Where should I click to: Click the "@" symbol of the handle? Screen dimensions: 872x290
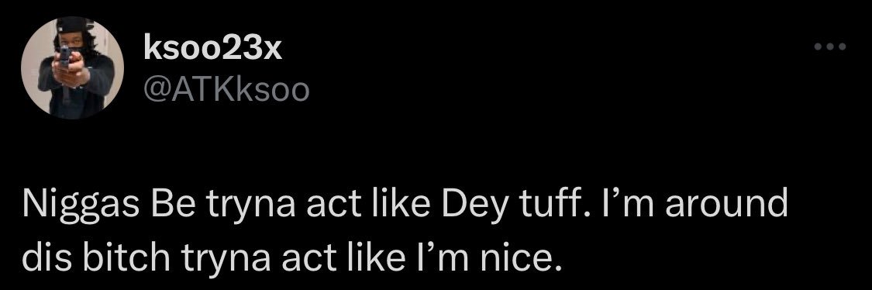click(x=155, y=91)
